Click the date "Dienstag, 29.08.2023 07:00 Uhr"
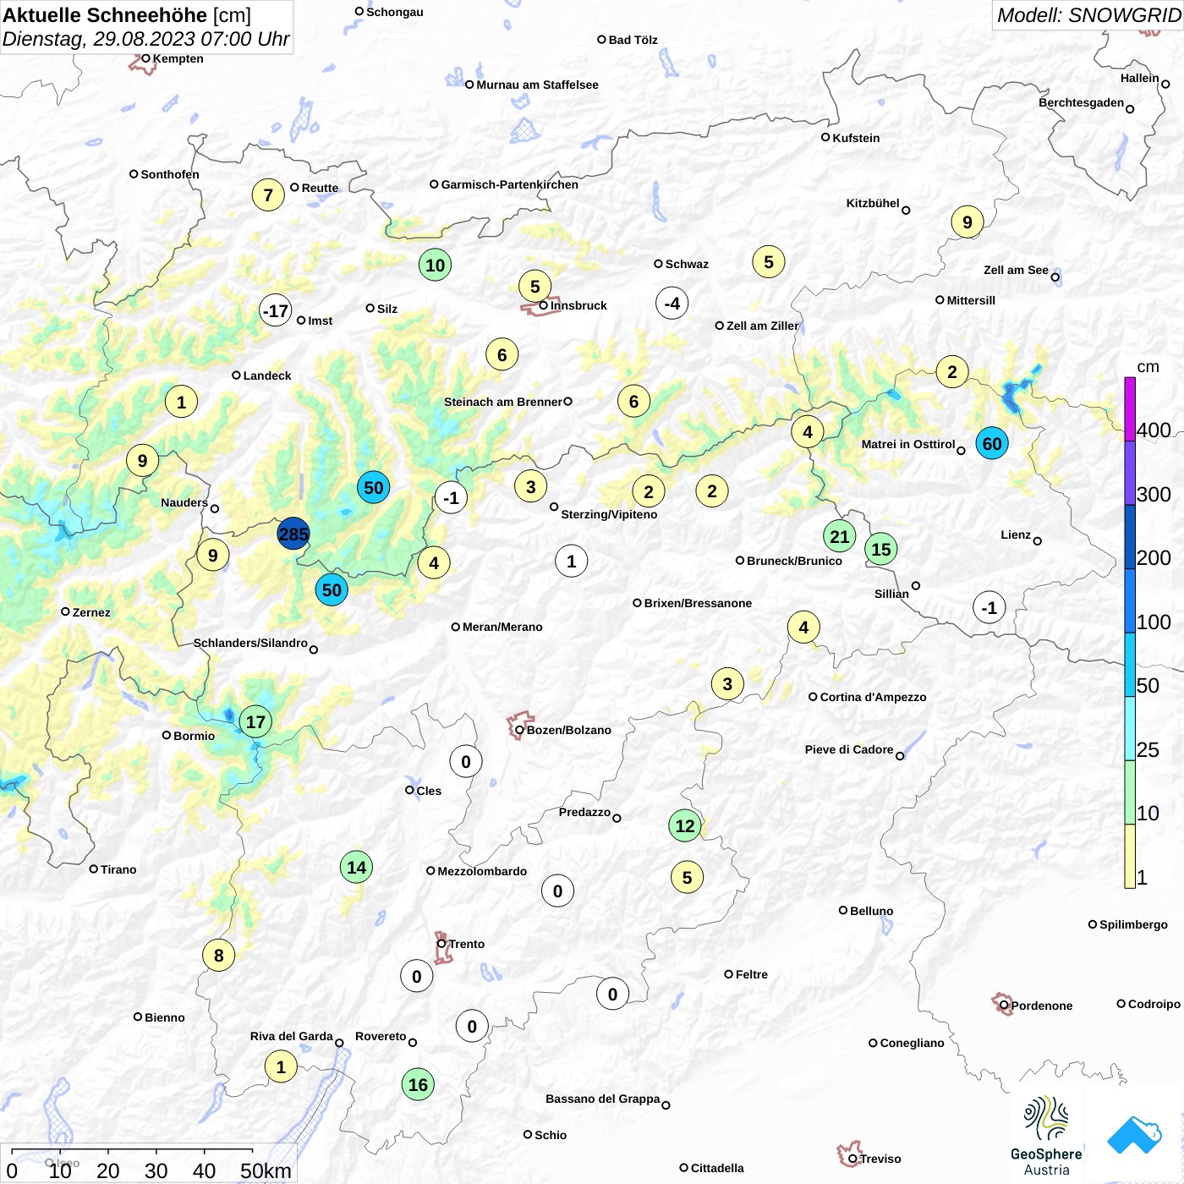This screenshot has height=1184, width=1184. (x=145, y=39)
